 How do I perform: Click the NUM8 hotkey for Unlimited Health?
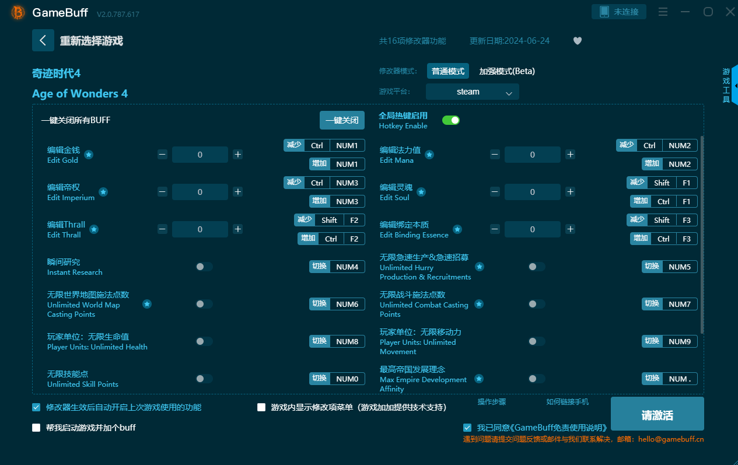pos(337,341)
